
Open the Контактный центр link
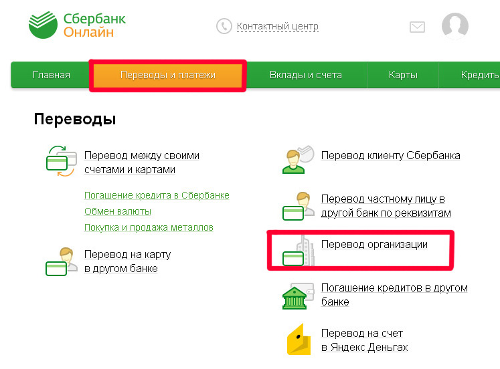coord(277,26)
